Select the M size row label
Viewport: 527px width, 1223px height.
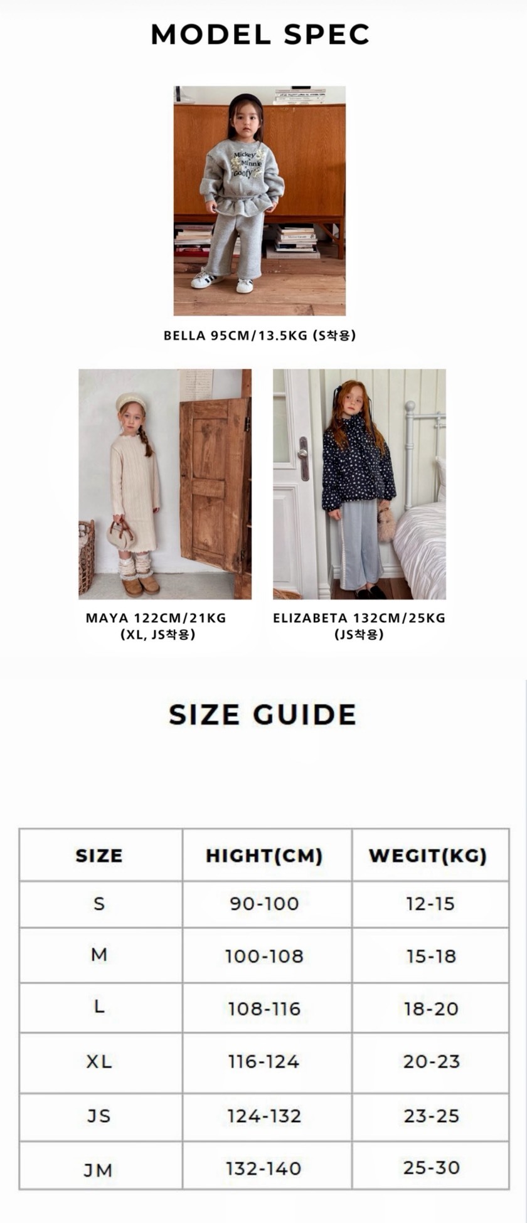[101, 955]
